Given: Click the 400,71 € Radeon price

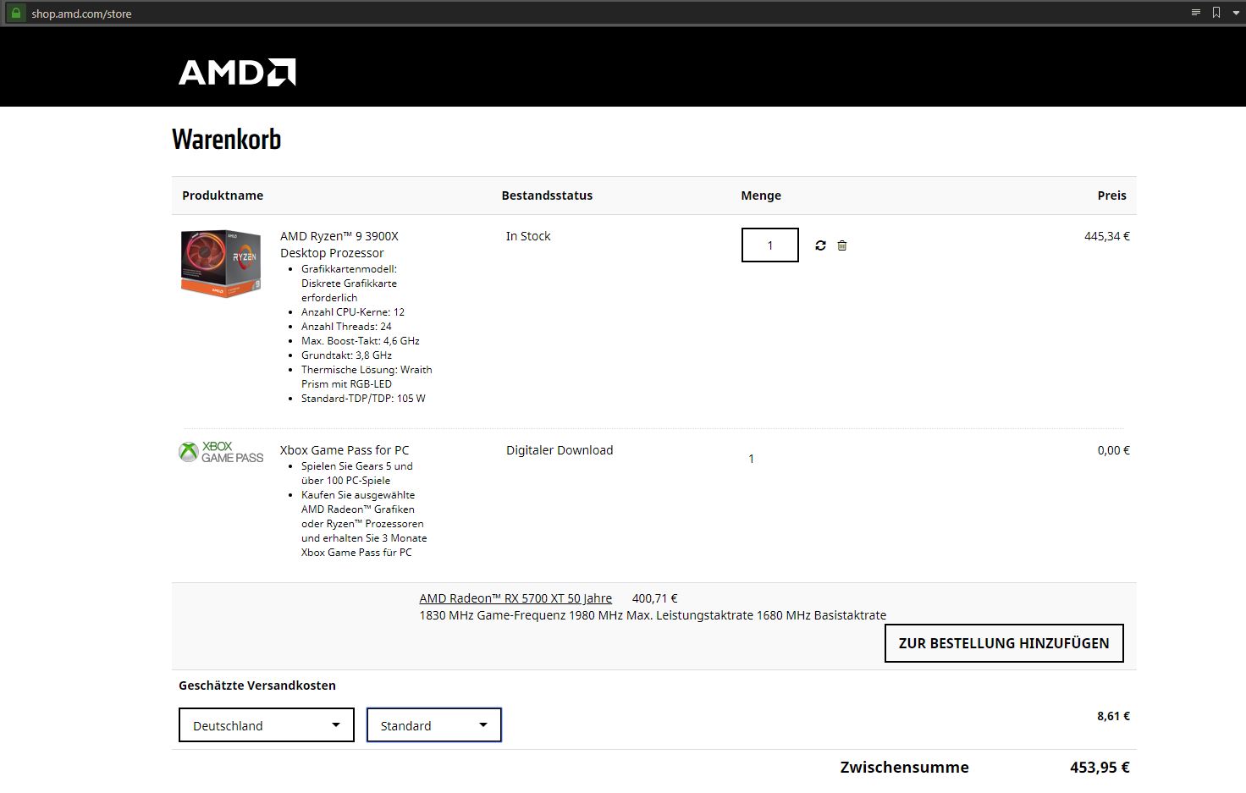Looking at the screenshot, I should click(x=654, y=598).
